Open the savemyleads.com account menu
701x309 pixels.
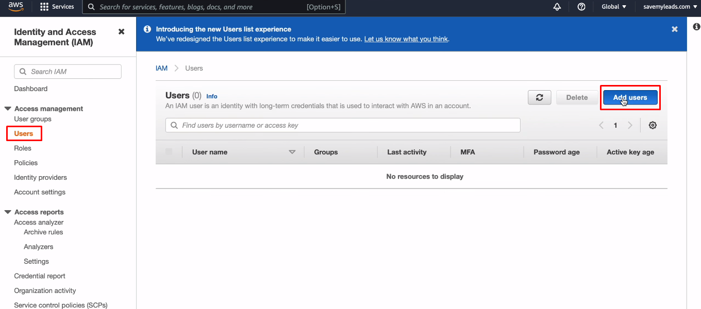pyautogui.click(x=670, y=7)
